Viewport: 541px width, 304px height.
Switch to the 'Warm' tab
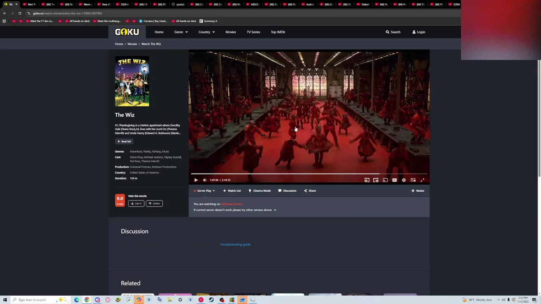click(x=86, y=4)
